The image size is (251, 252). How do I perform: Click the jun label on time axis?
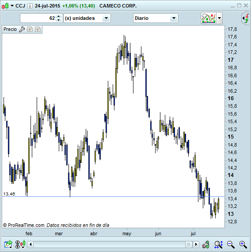click(x=158, y=233)
